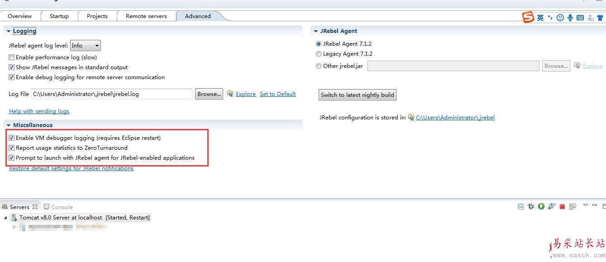The width and height of the screenshot is (606, 262).
Task: Open the Sogou emoji smiley panel
Action: pyautogui.click(x=560, y=18)
